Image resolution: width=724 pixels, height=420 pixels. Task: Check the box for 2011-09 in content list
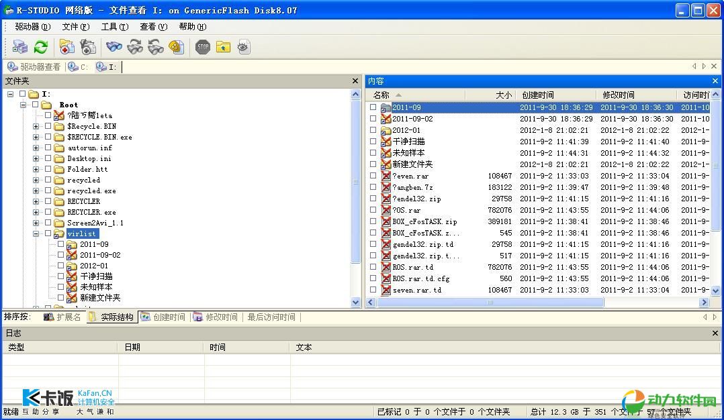point(373,107)
